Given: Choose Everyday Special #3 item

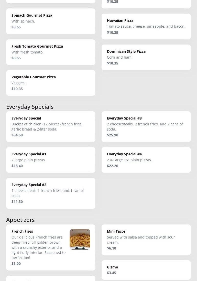Looking at the screenshot, I should (x=146, y=126).
